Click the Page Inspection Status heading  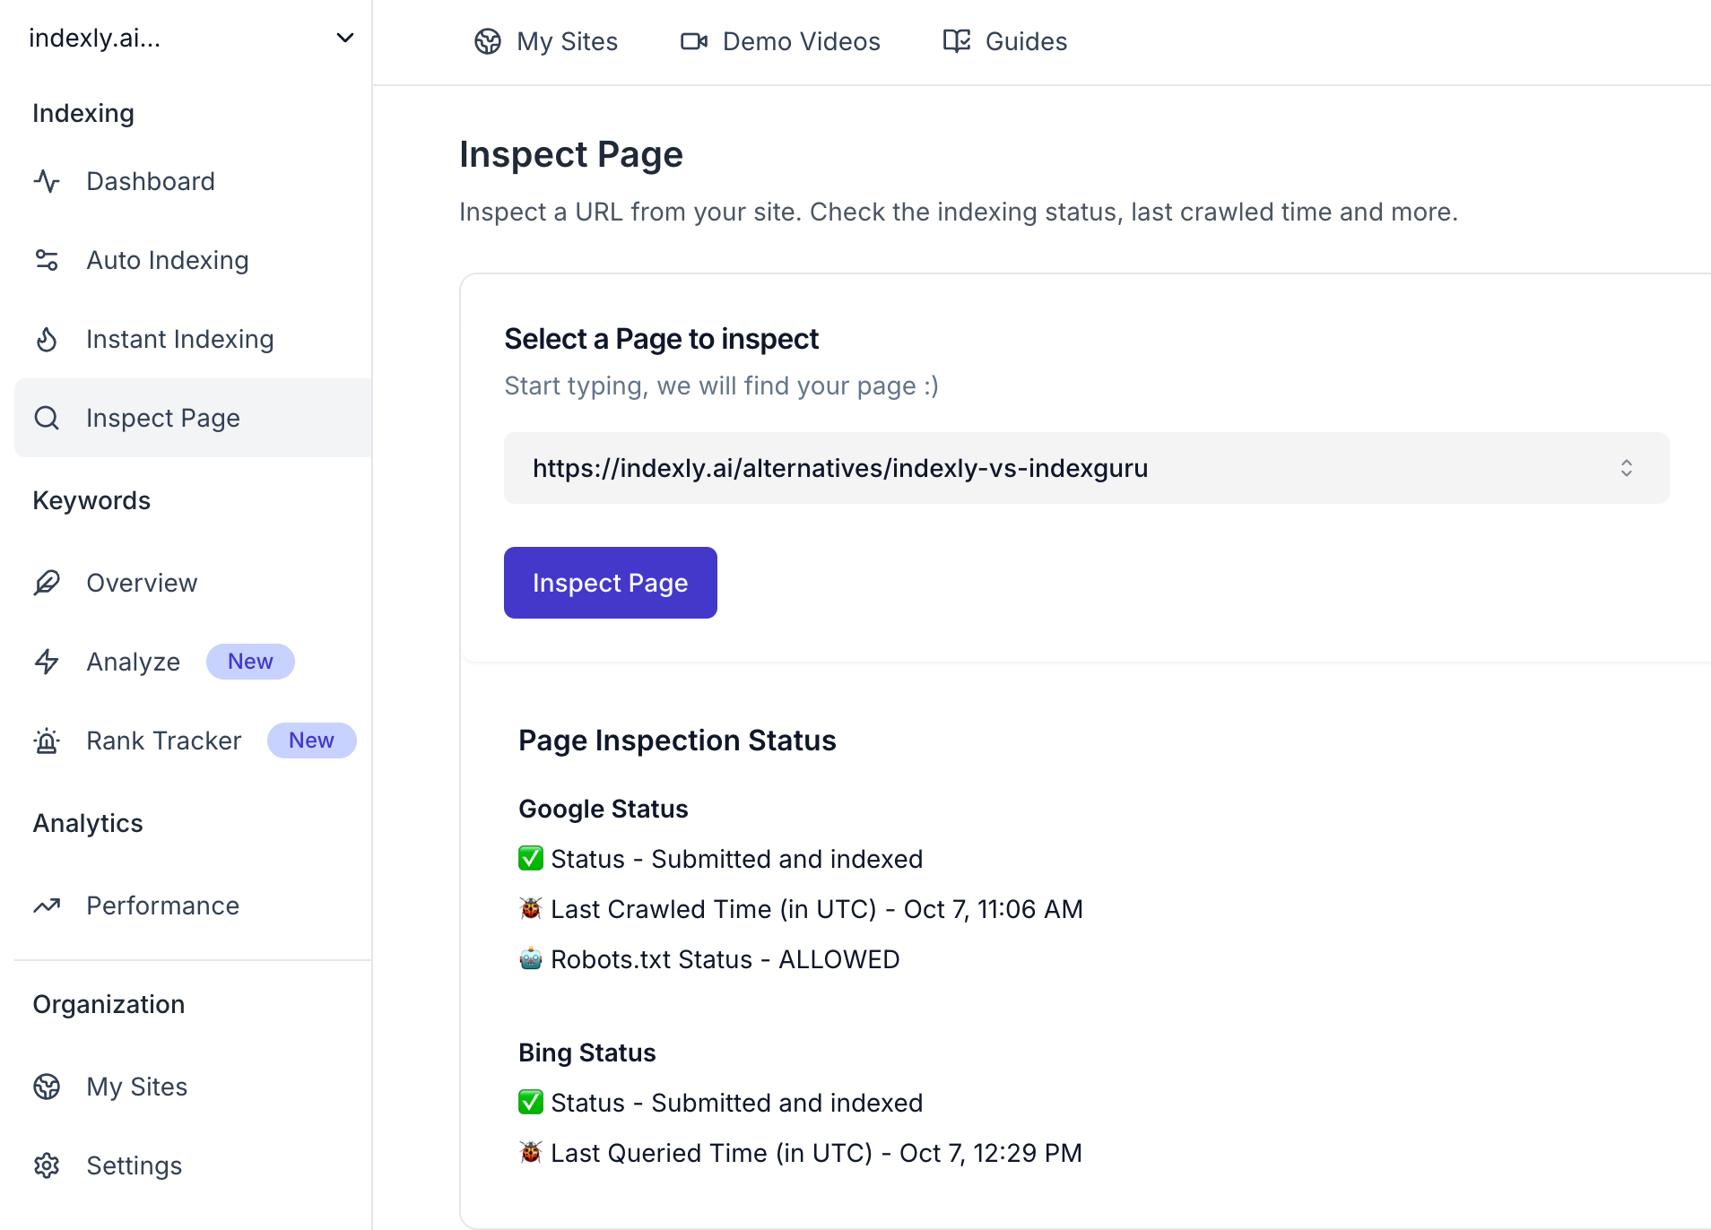(677, 741)
